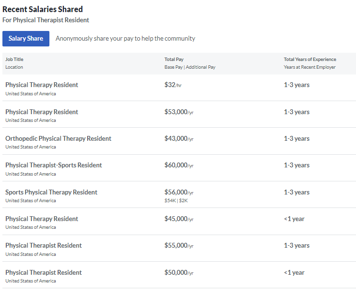Open Physical Therapy Resident entry paying $32/hr

coord(42,85)
